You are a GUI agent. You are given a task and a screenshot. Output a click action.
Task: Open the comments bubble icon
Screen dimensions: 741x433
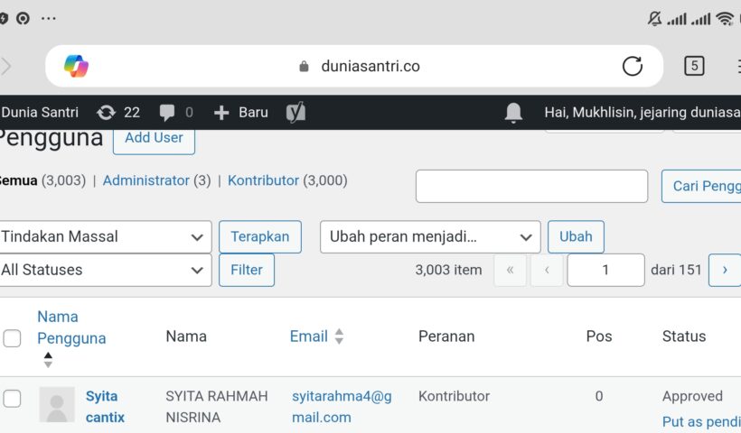(167, 113)
